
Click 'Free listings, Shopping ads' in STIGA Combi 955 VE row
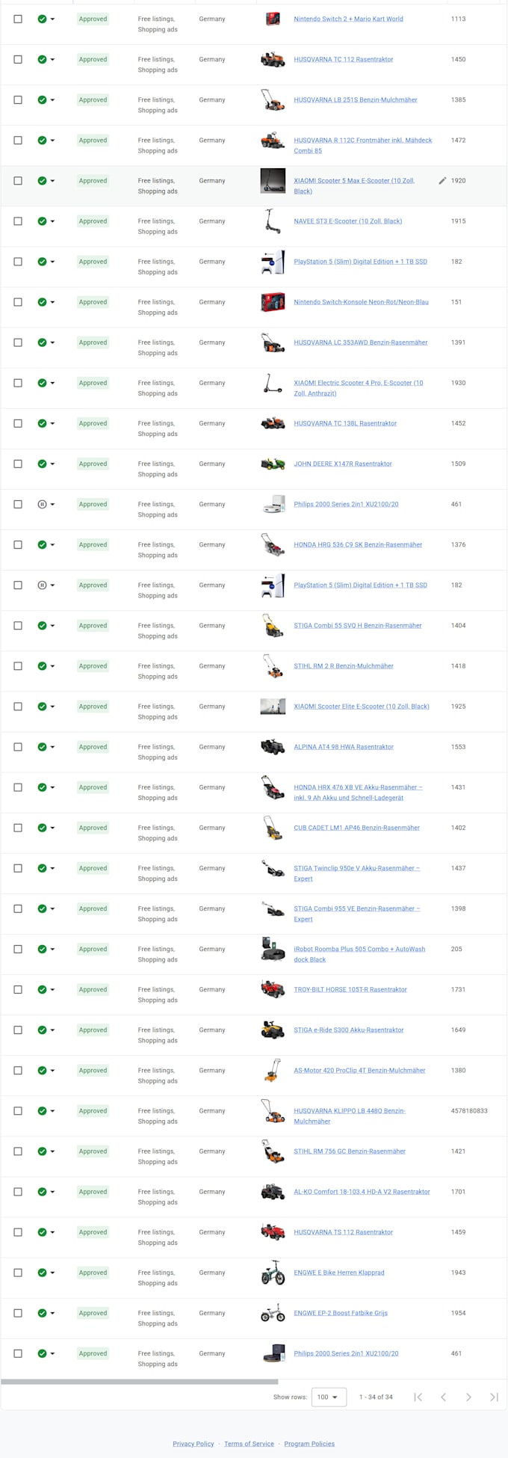pos(158,914)
